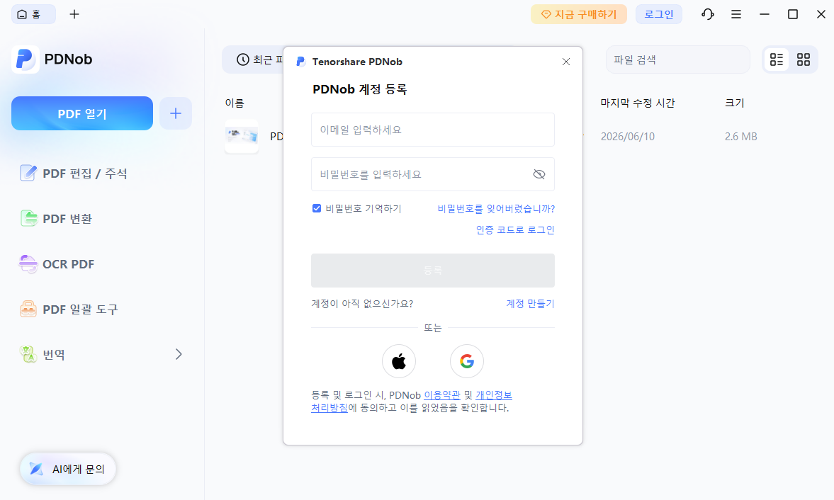Click the 인증 코드로 로그인 link
This screenshot has height=500, width=834.
coord(515,229)
